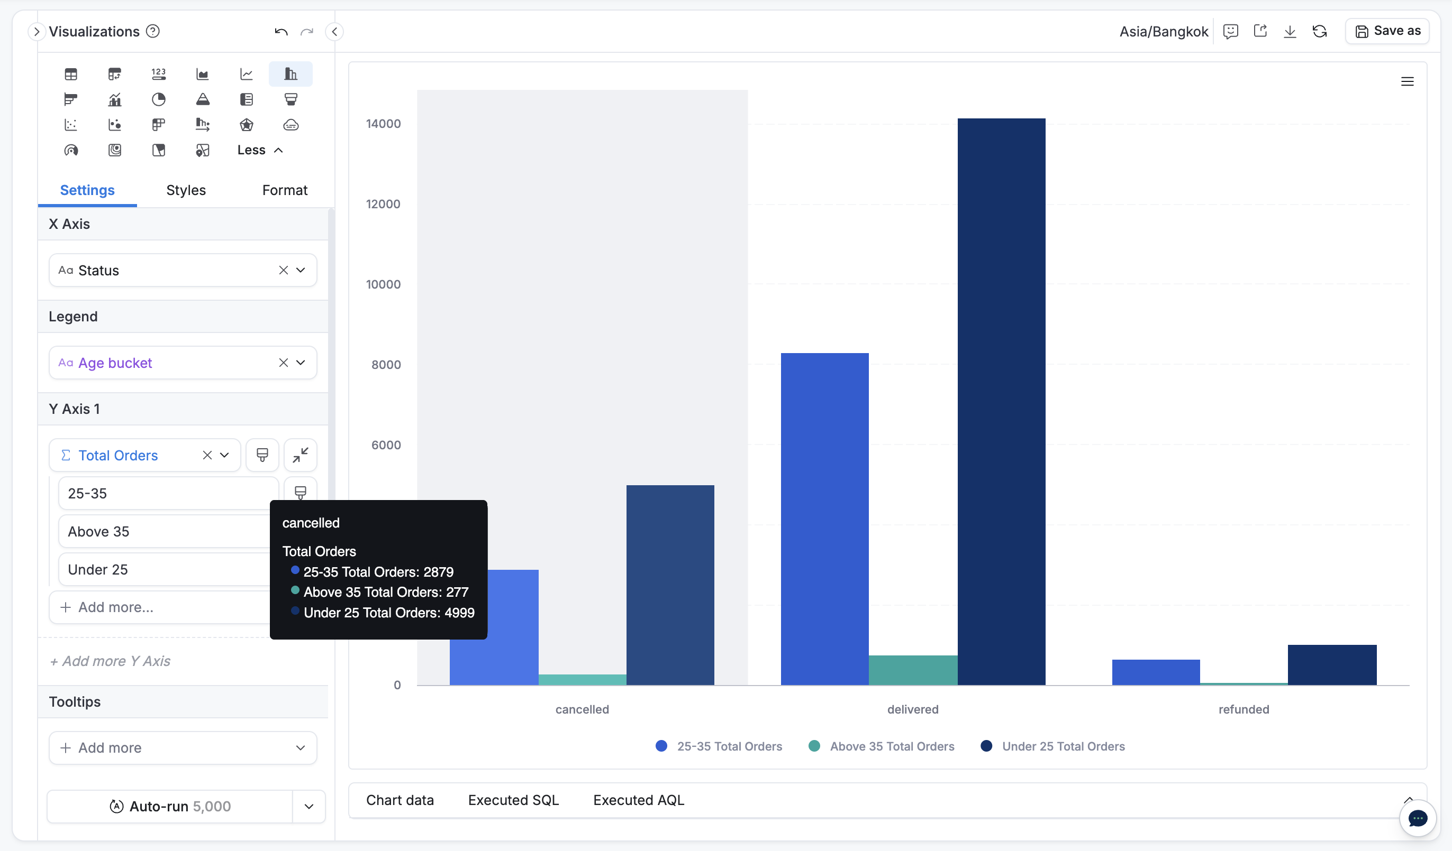Select the pivot table visualization icon
The image size is (1452, 851).
tap(115, 74)
